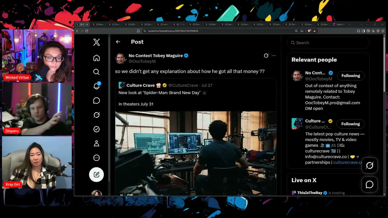This screenshot has height=218, width=388.
Task: Open ThisIsTheRay live broadcast entry
Action: coord(318,193)
